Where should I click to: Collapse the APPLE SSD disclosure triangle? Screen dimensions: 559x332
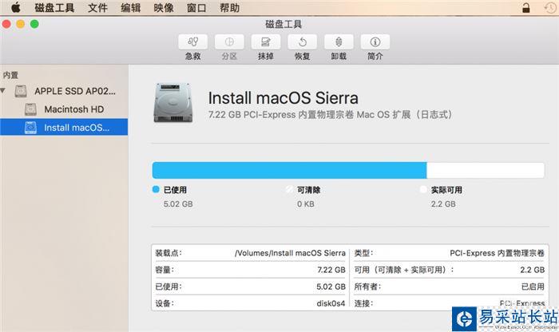pos(7,91)
